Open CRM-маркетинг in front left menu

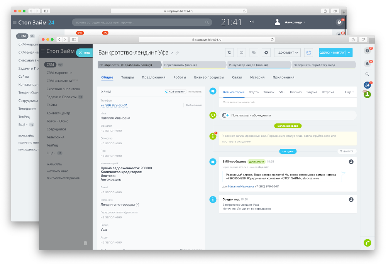[x=59, y=73]
